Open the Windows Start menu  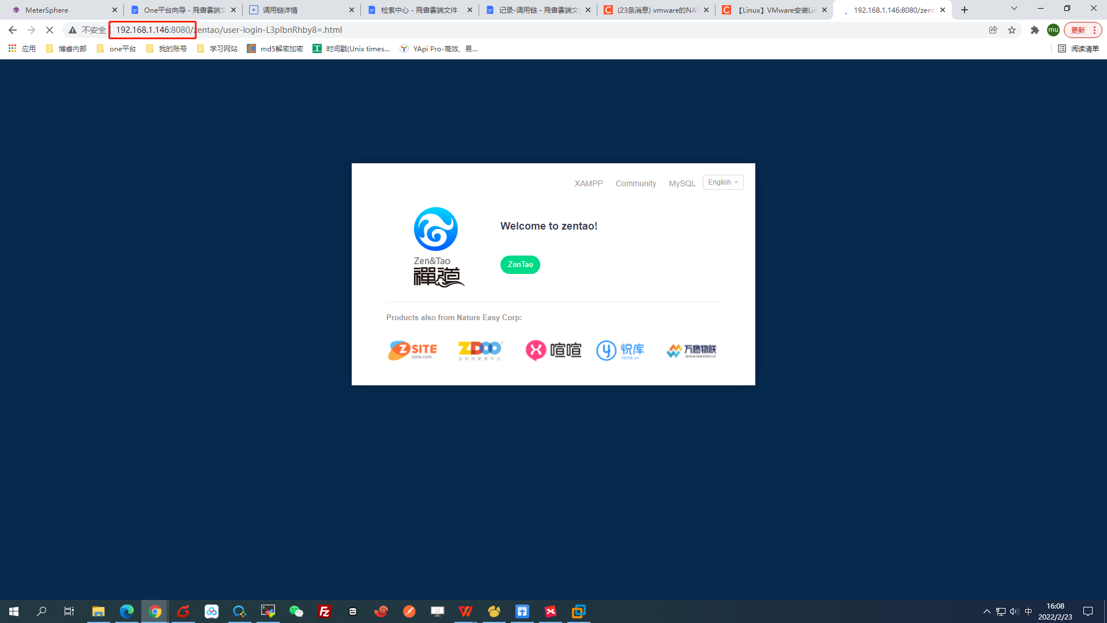(14, 611)
